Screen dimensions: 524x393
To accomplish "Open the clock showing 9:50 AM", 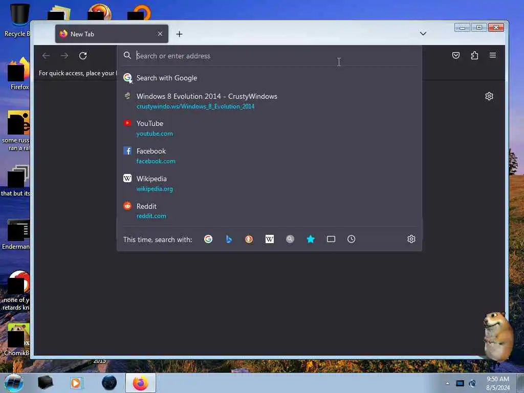I will (x=498, y=383).
